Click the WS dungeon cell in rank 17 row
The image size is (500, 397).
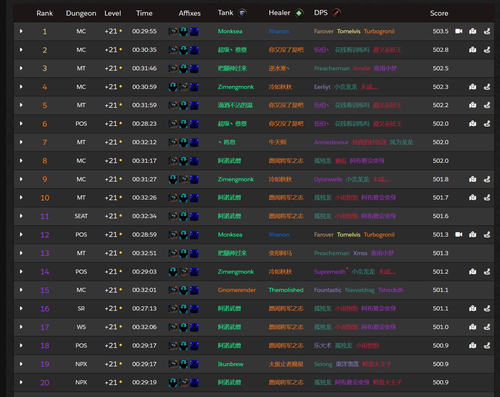point(81,327)
